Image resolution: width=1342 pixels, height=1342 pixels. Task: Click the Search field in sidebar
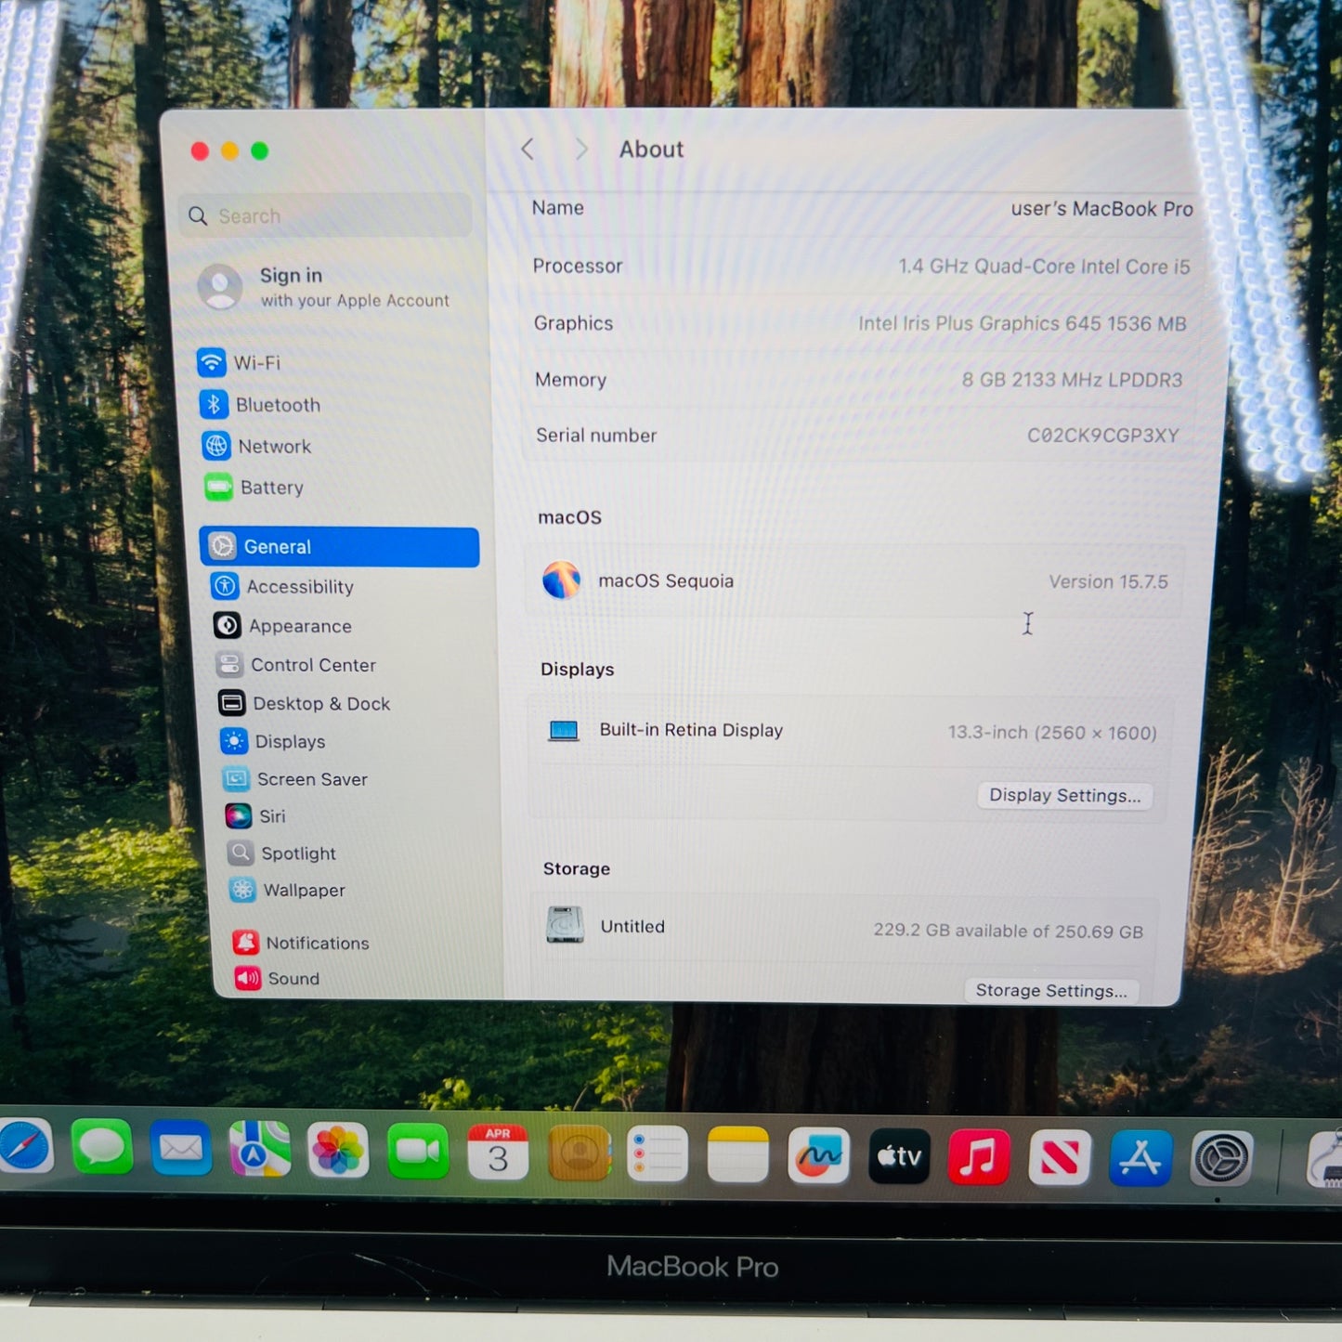[325, 216]
